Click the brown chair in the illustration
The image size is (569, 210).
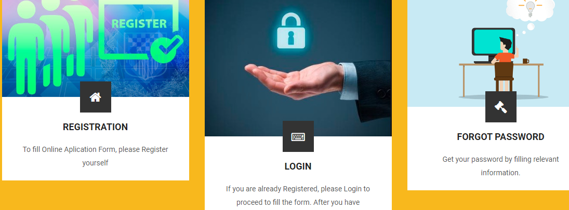pos(505,77)
